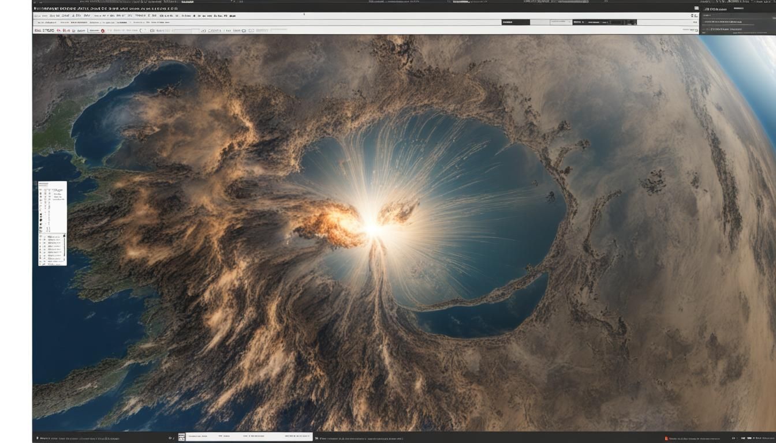Open the File menu in the menu bar

(37, 16)
